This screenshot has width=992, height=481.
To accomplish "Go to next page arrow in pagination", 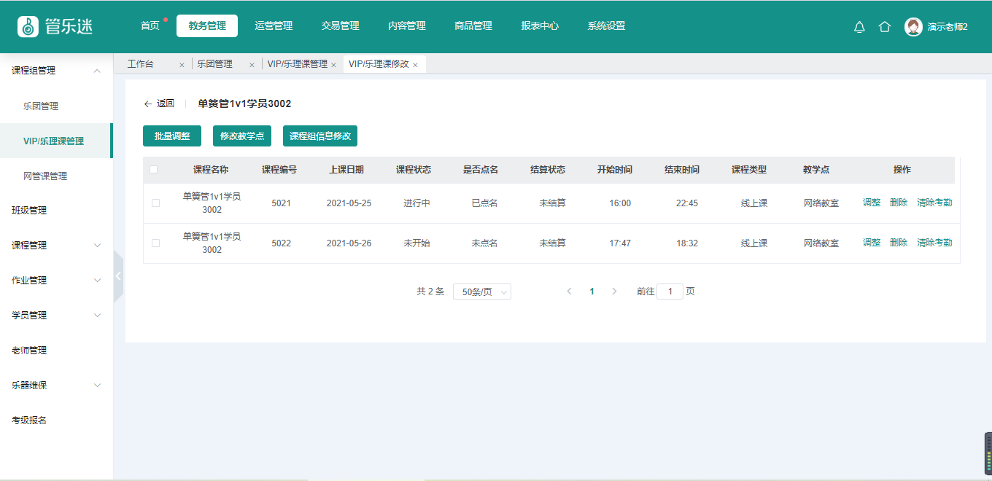I will click(x=614, y=292).
